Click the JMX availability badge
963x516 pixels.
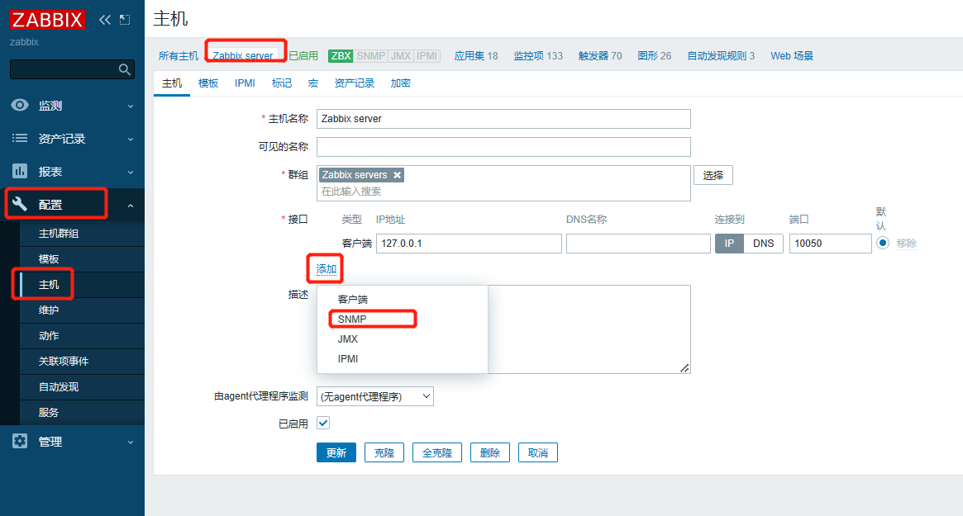pos(400,56)
